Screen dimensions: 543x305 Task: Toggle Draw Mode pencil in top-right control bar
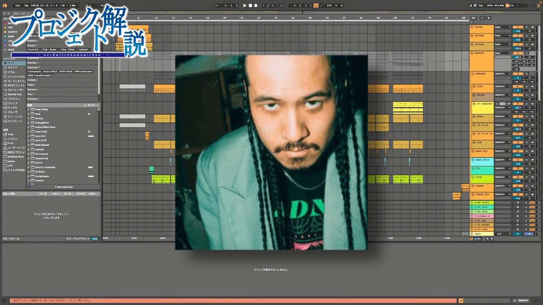[471, 6]
